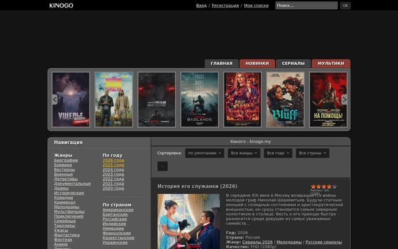Select the Приключения genre
398x249 pixels.
(68, 216)
